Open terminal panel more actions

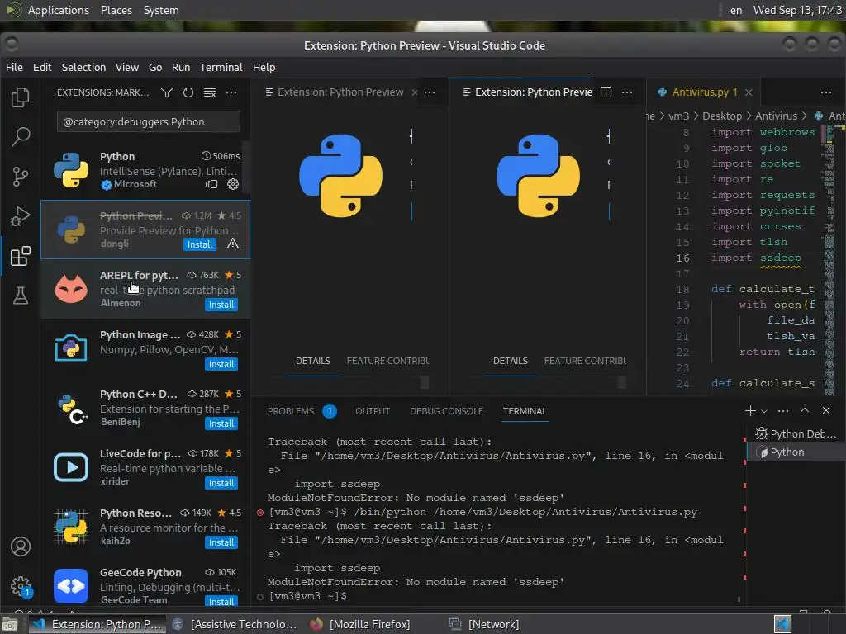click(783, 411)
